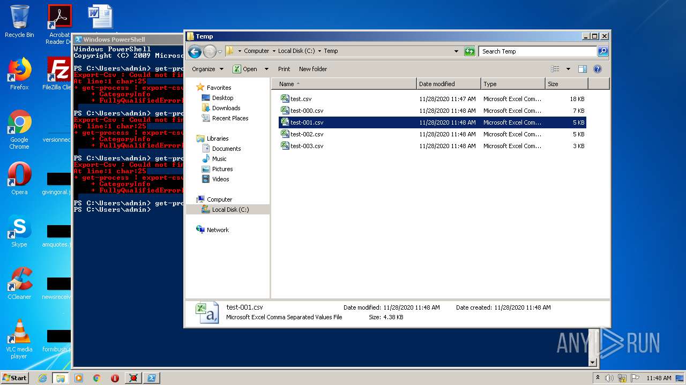The height and width of the screenshot is (385, 686).
Task: Click the Forward navigation arrow in Explorer
Action: (x=210, y=51)
